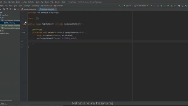Open the Help menu
The width and height of the screenshot is (188, 106).
click(64, 2)
